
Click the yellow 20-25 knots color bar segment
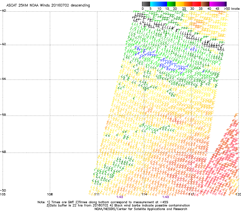180,4
